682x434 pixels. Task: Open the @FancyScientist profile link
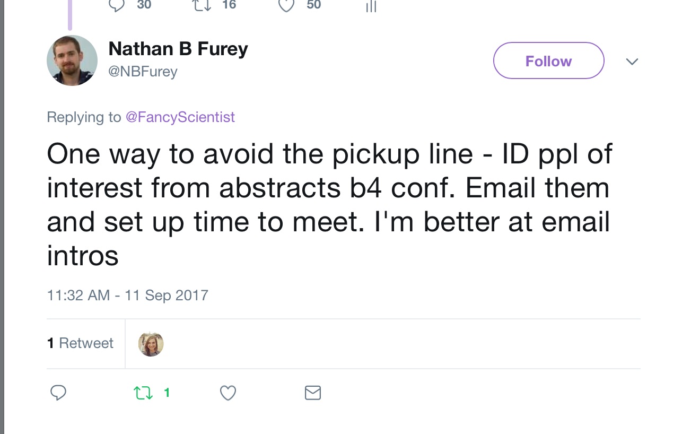(x=180, y=117)
